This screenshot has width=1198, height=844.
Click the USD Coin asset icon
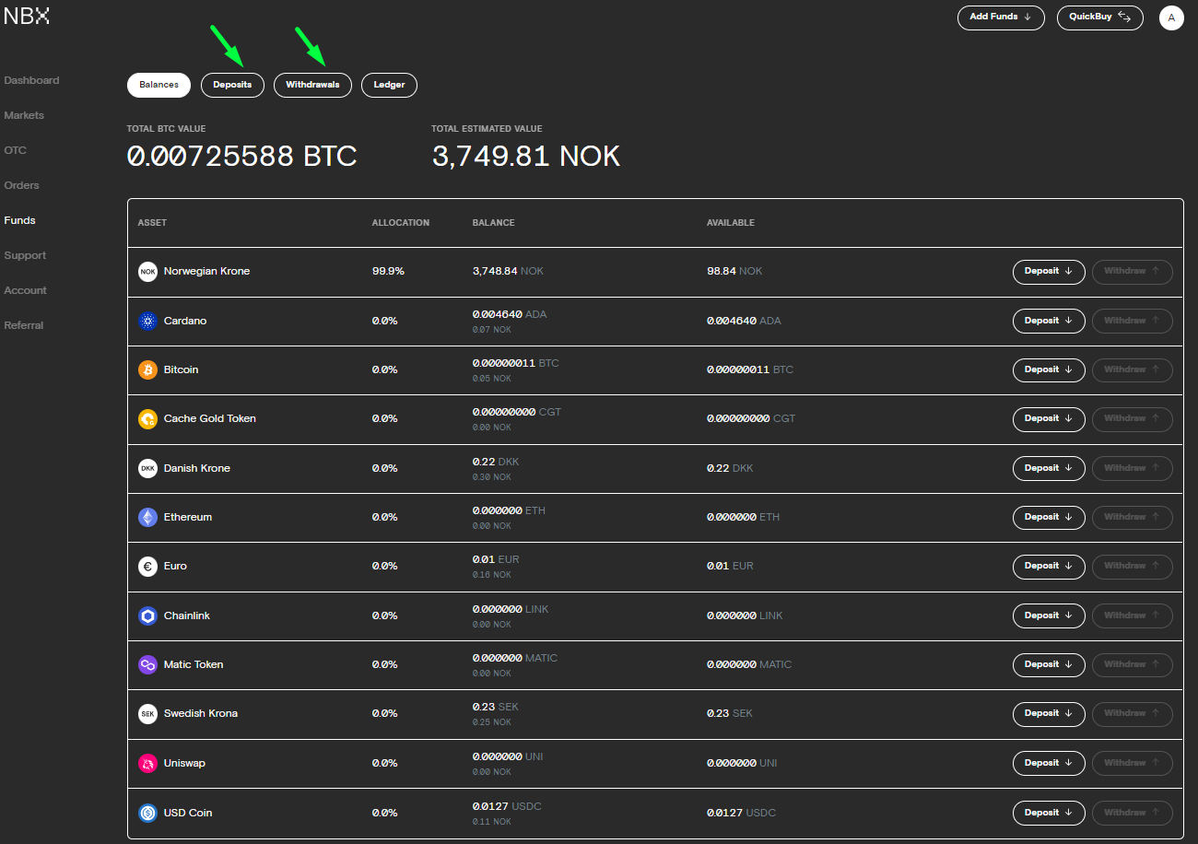coord(147,813)
